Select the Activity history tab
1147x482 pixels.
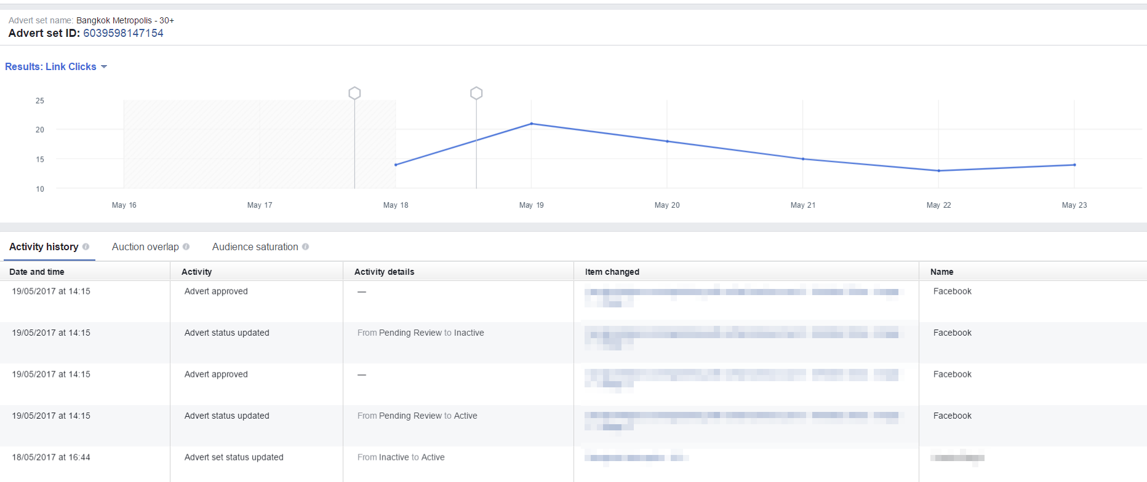[44, 247]
